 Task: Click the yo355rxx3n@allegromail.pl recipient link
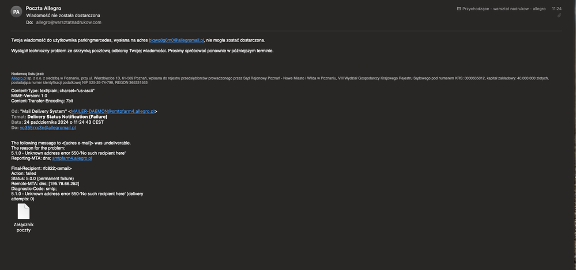(x=48, y=128)
